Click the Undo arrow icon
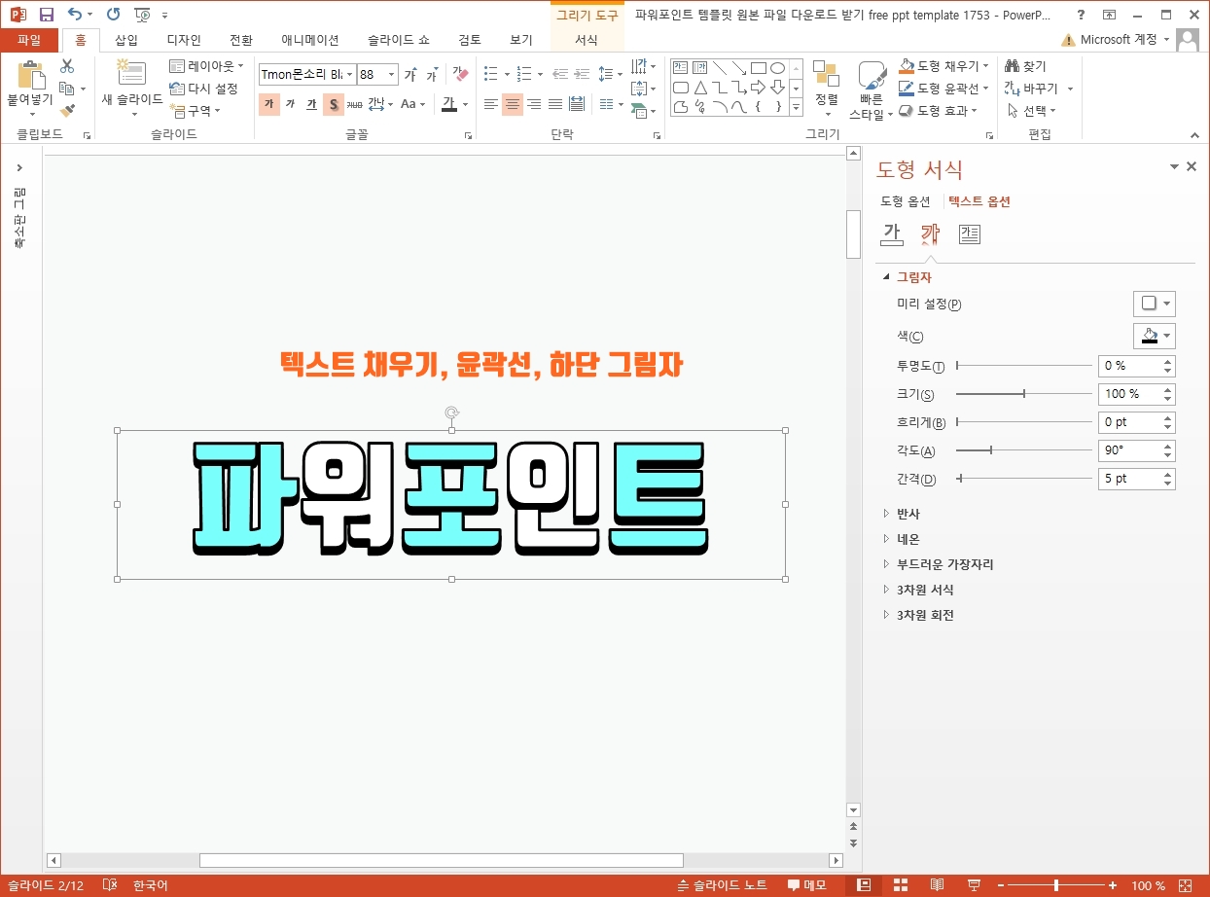This screenshot has width=1210, height=897. click(75, 15)
